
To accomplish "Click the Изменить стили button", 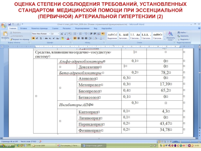I will [171, 36].
